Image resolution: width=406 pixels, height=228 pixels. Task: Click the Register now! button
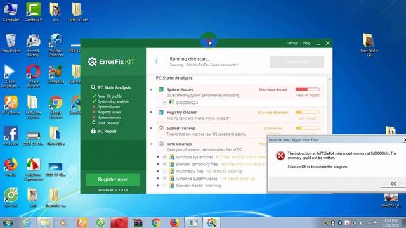point(113,179)
